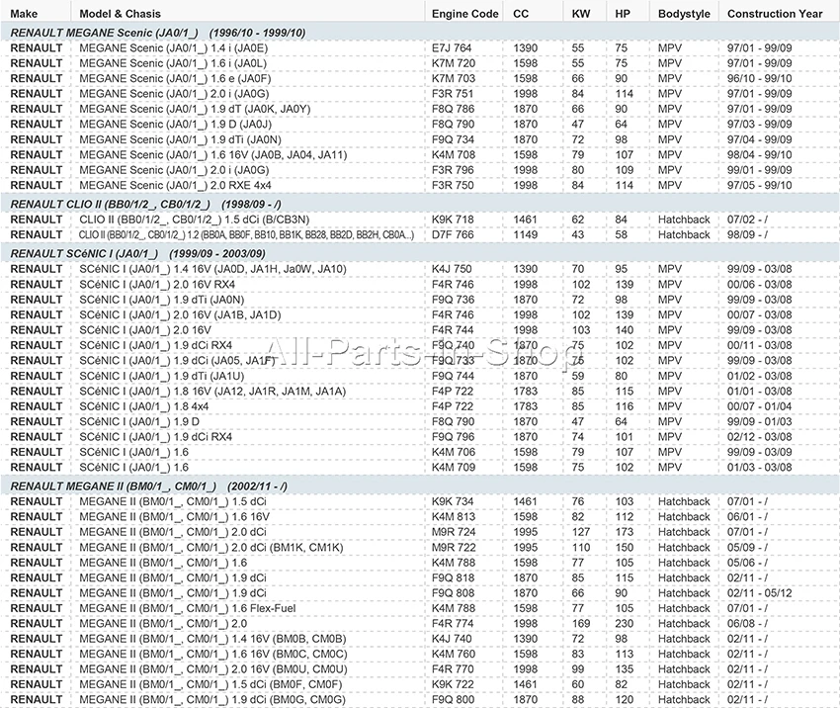The height and width of the screenshot is (708, 840).
Task: Select row MEGANE Scenic 1.6 e (JA0F)
Action: [x=420, y=78]
